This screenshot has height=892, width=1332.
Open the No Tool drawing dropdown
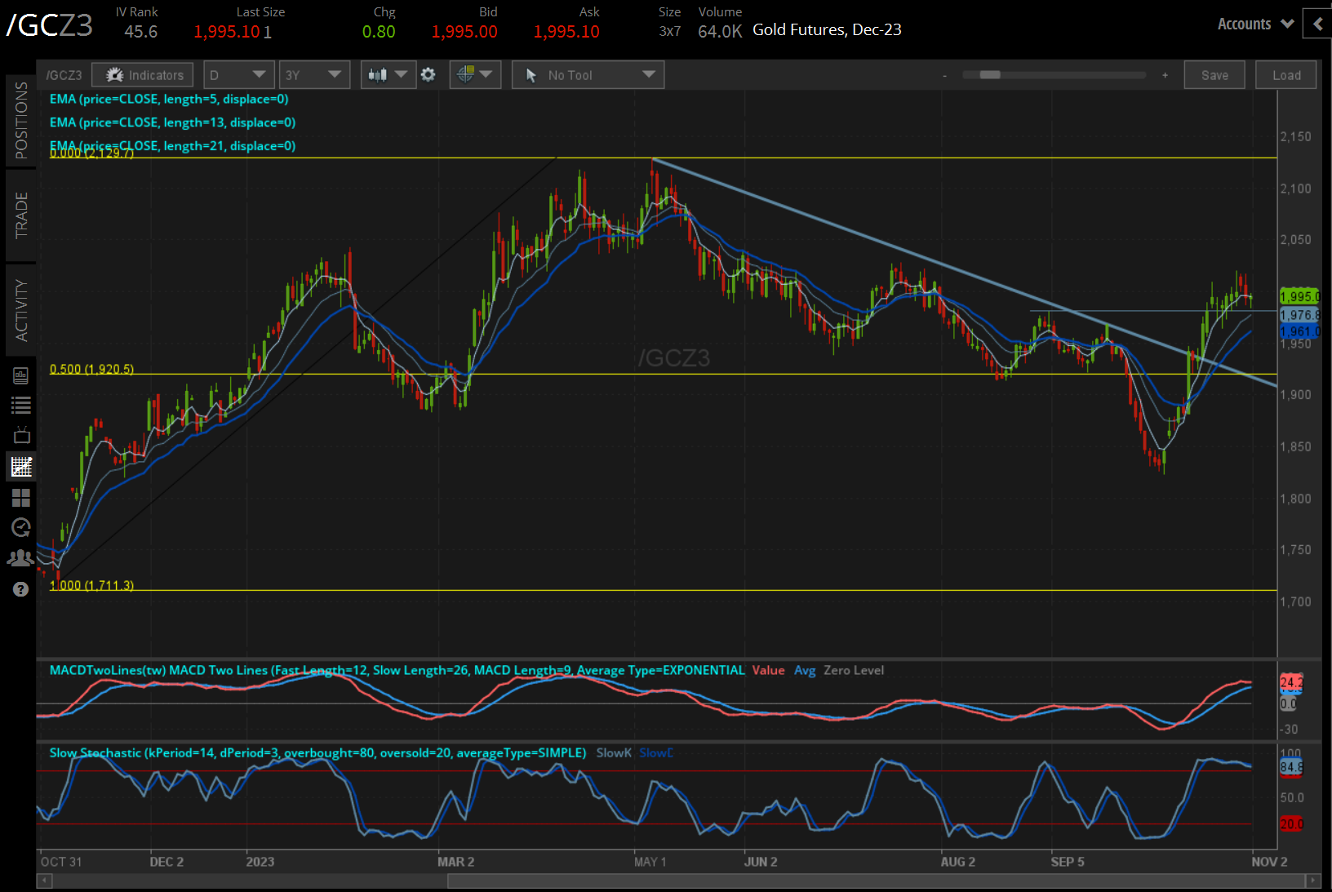coord(588,75)
